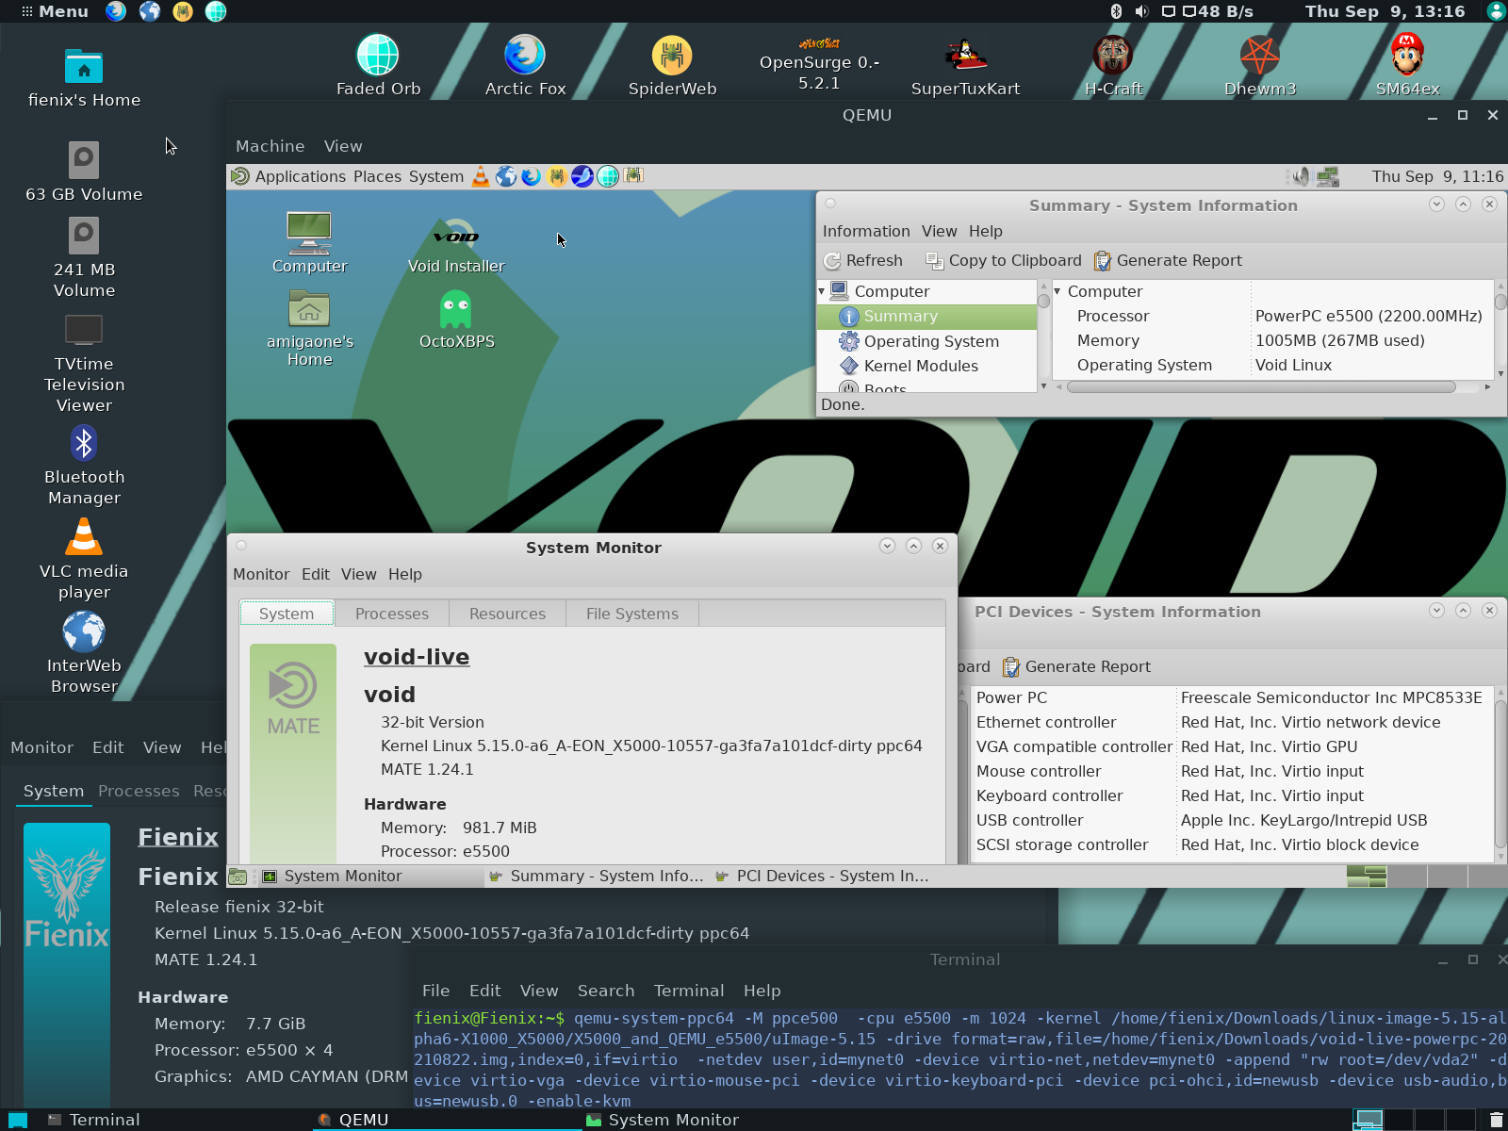This screenshot has width=1508, height=1131.
Task: Select Kernel Modules in the sidebar tree
Action: 928,366
